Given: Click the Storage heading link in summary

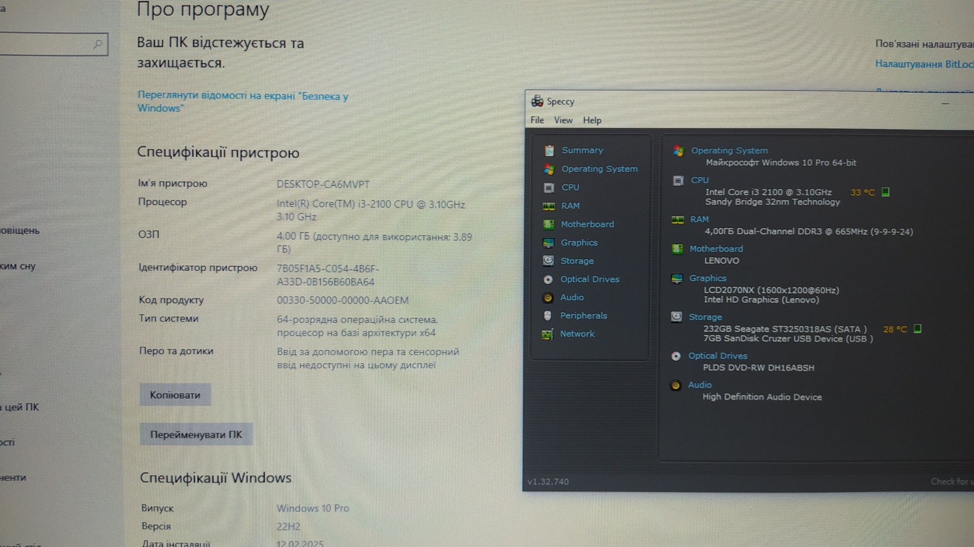Looking at the screenshot, I should [705, 317].
